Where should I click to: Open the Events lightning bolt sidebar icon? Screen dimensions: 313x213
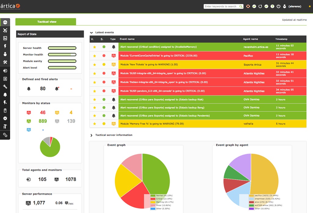[x=5, y=46]
